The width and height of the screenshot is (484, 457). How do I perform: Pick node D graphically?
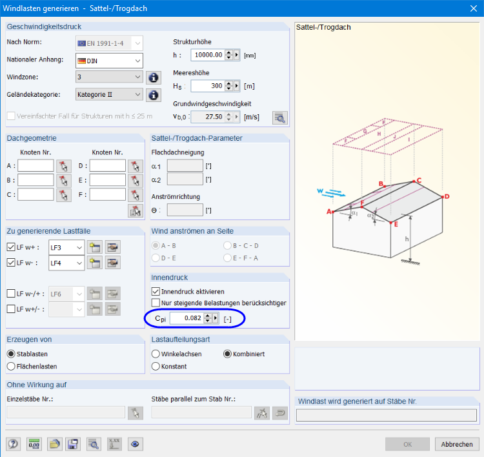136,166
